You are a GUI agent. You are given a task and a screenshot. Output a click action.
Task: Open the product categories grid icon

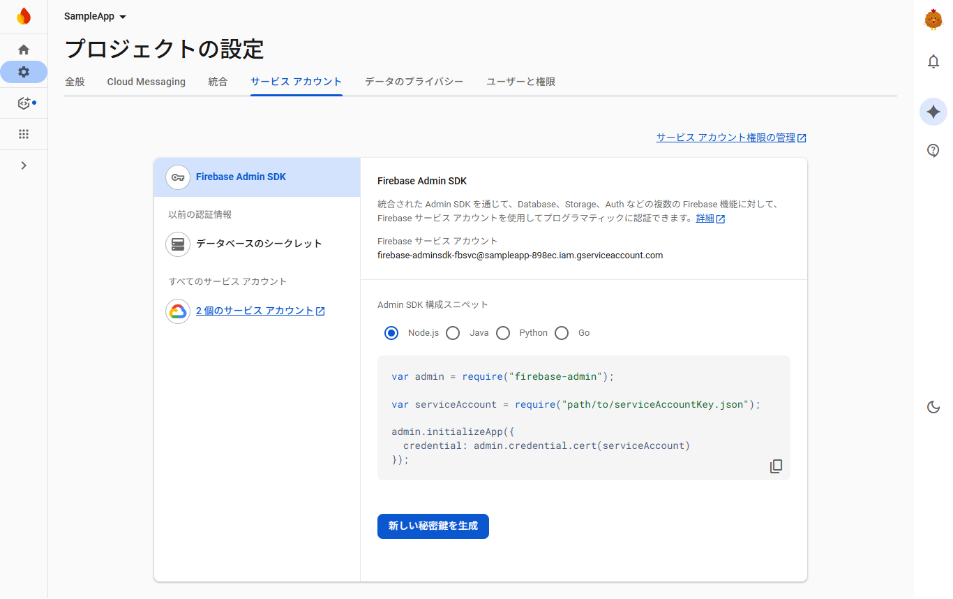[x=24, y=134]
